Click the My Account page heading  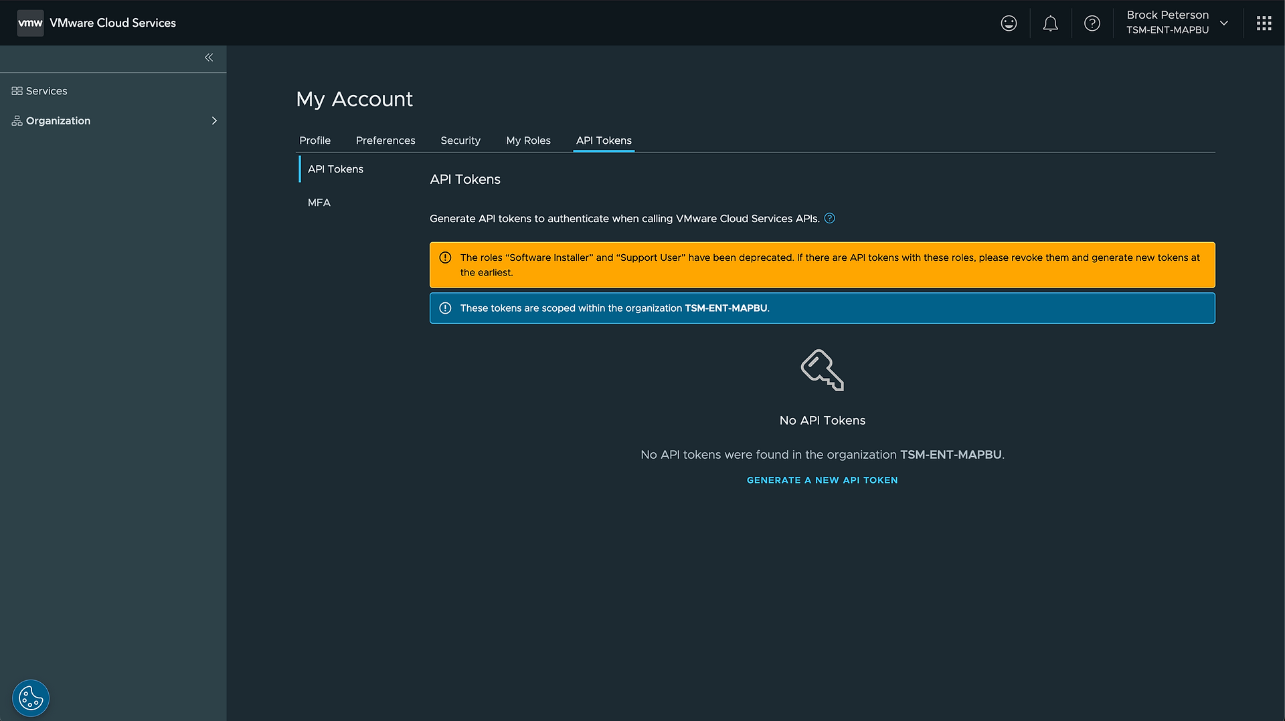tap(355, 99)
